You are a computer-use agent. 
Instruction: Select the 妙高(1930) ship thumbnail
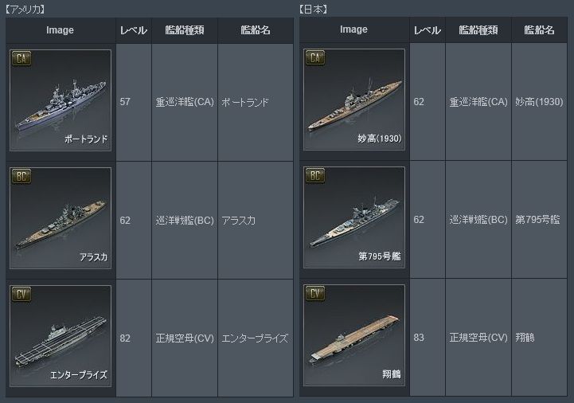click(x=354, y=100)
